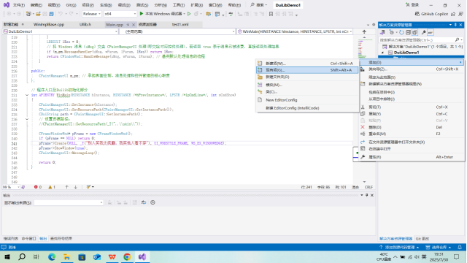The image size is (467, 263).
Task: Click the bookmark icon in the toolbar
Action: pos(271,14)
